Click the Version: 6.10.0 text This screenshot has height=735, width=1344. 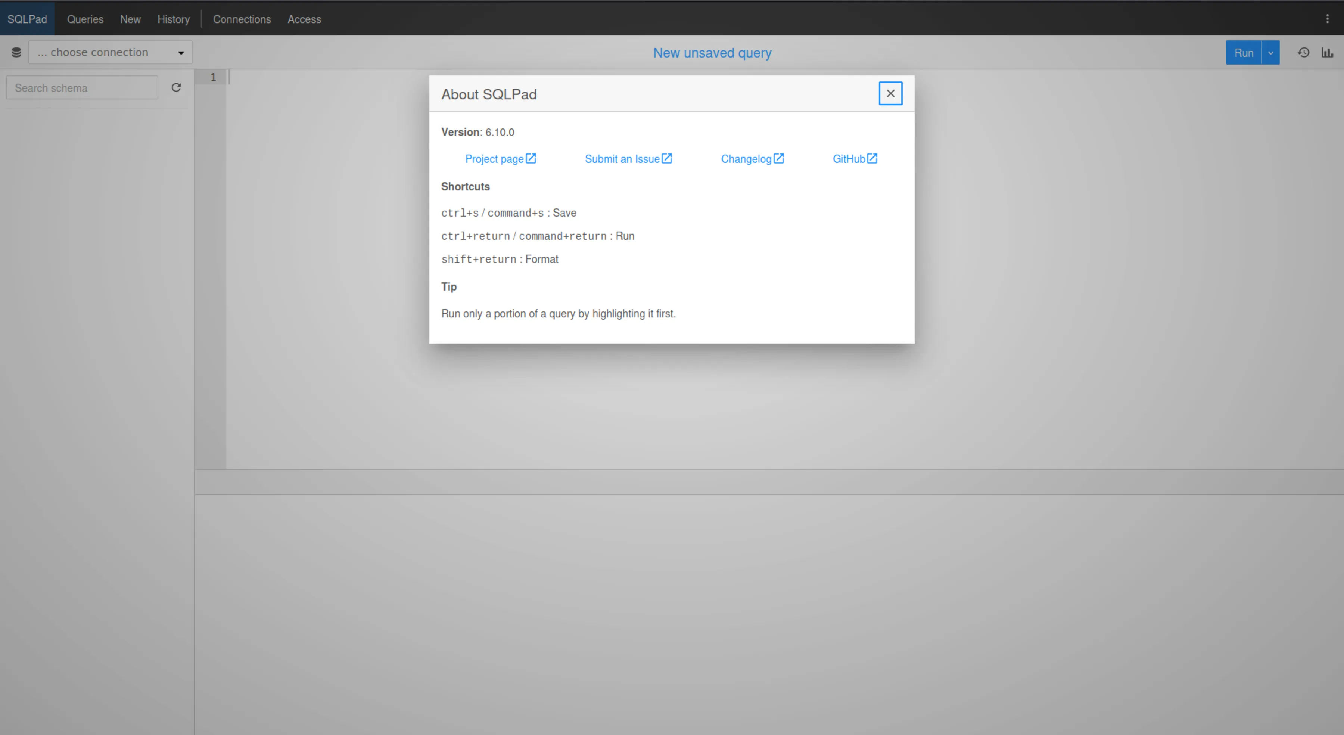pyautogui.click(x=477, y=132)
